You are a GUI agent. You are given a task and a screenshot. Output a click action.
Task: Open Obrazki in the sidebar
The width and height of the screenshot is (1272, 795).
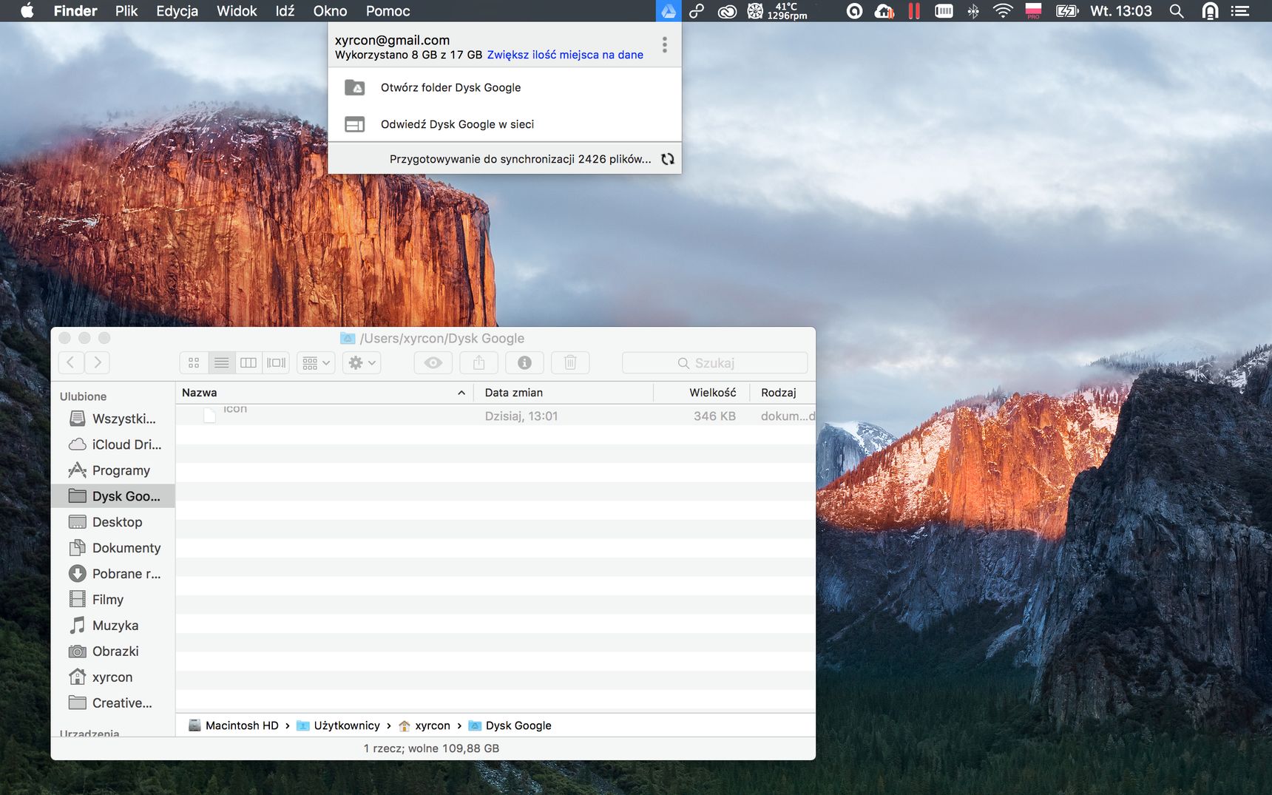click(113, 652)
